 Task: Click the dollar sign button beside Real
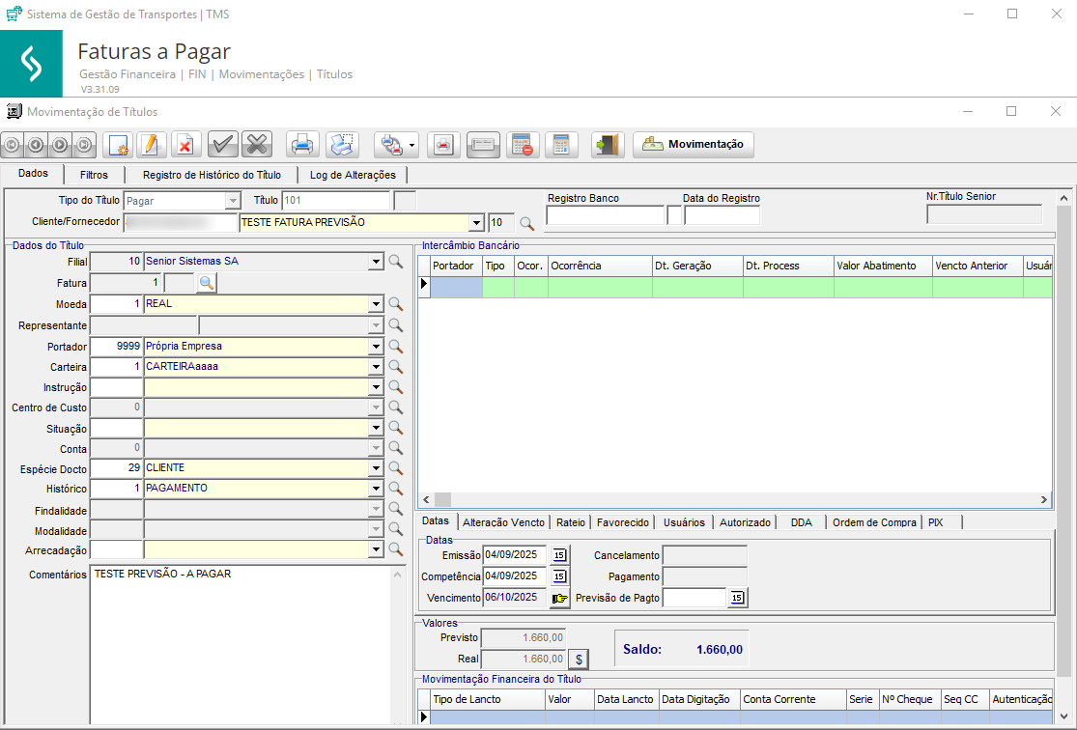578,659
